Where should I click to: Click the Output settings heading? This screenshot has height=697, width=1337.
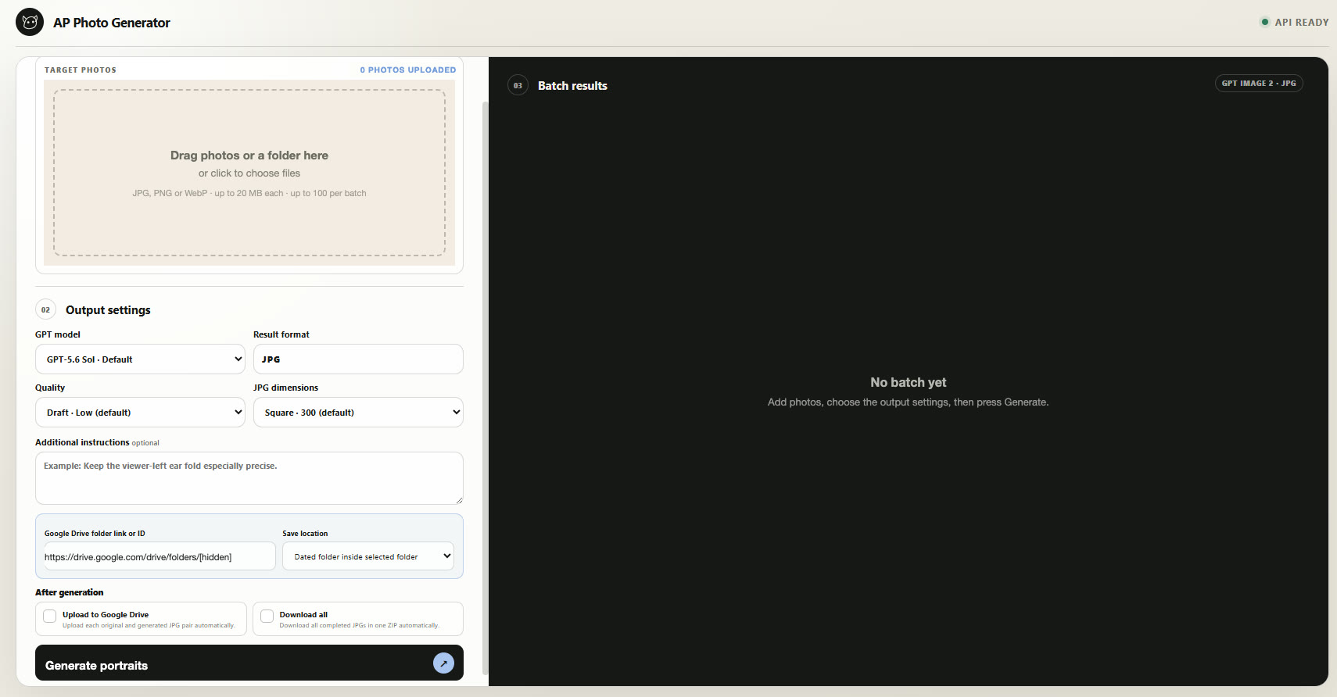tap(108, 310)
